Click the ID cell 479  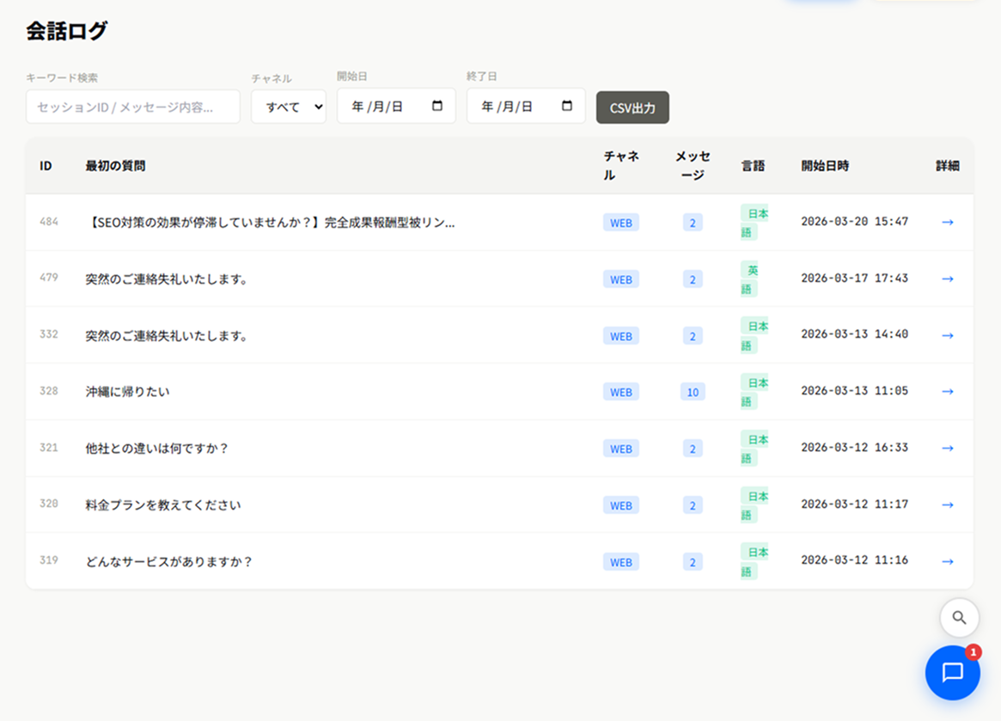tap(48, 278)
